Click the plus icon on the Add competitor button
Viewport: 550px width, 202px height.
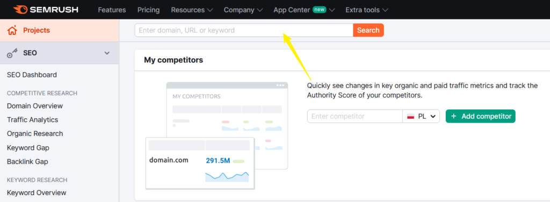453,117
